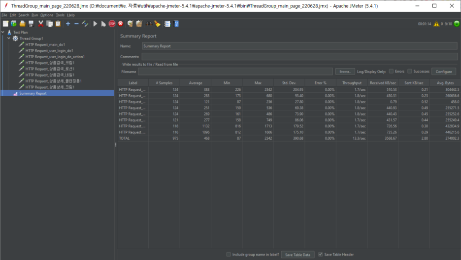Screen dimensions: 461x260
Task: Select HTTP Request_상품검색_네일1 in tree
Action: click(x=50, y=75)
